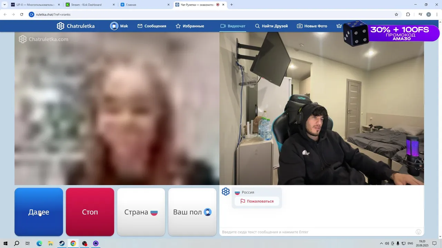The image size is (442, 248).
Task: Close the Kick Dashboard tab
Action: pos(114,5)
